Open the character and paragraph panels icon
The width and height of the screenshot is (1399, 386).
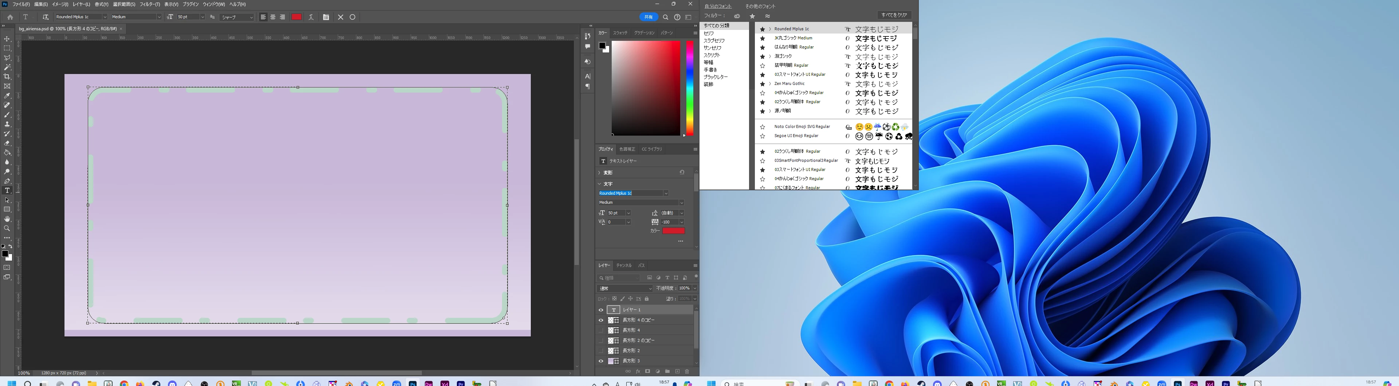coord(326,17)
